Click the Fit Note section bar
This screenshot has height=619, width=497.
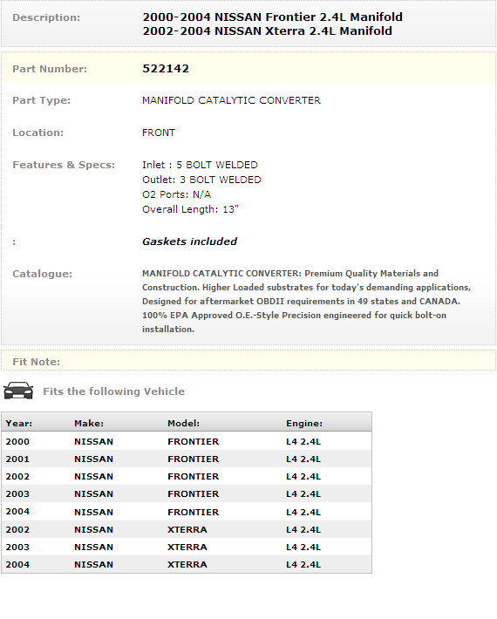(248, 360)
